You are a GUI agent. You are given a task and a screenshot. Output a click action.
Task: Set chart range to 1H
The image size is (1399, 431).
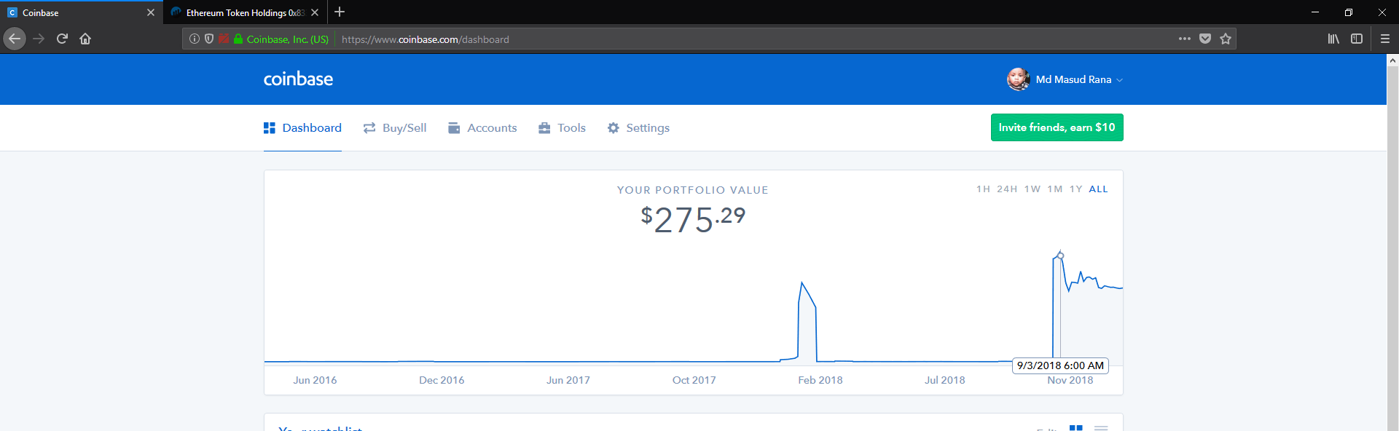(983, 189)
